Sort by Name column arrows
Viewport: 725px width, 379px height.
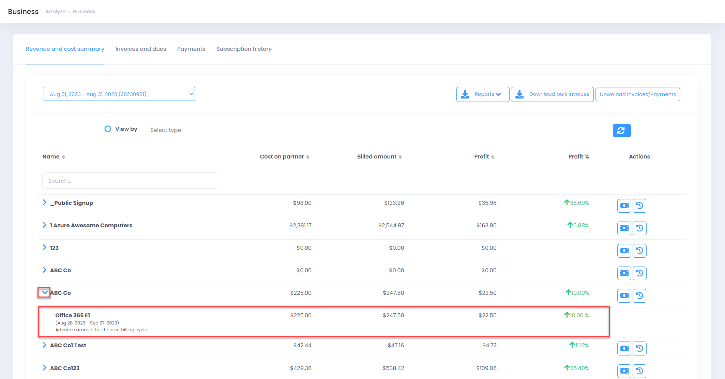pyautogui.click(x=63, y=157)
